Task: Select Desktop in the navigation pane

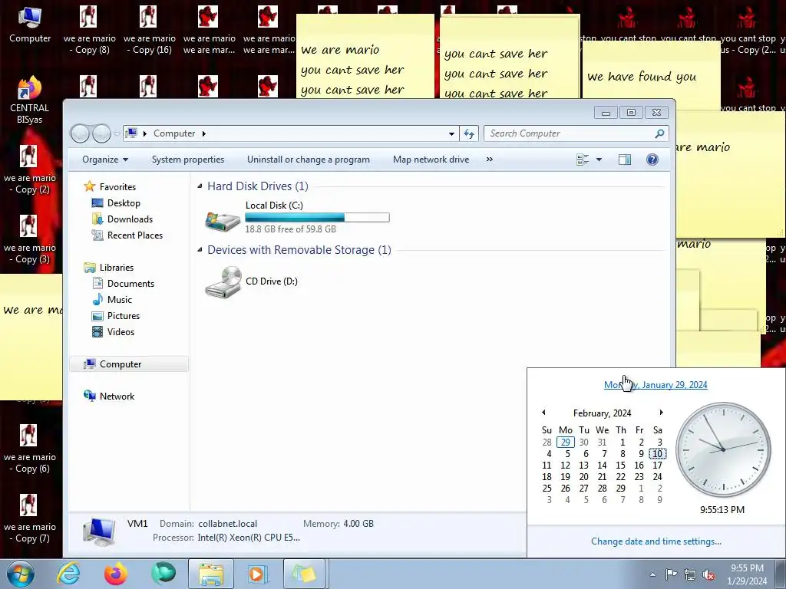Action: 124,202
